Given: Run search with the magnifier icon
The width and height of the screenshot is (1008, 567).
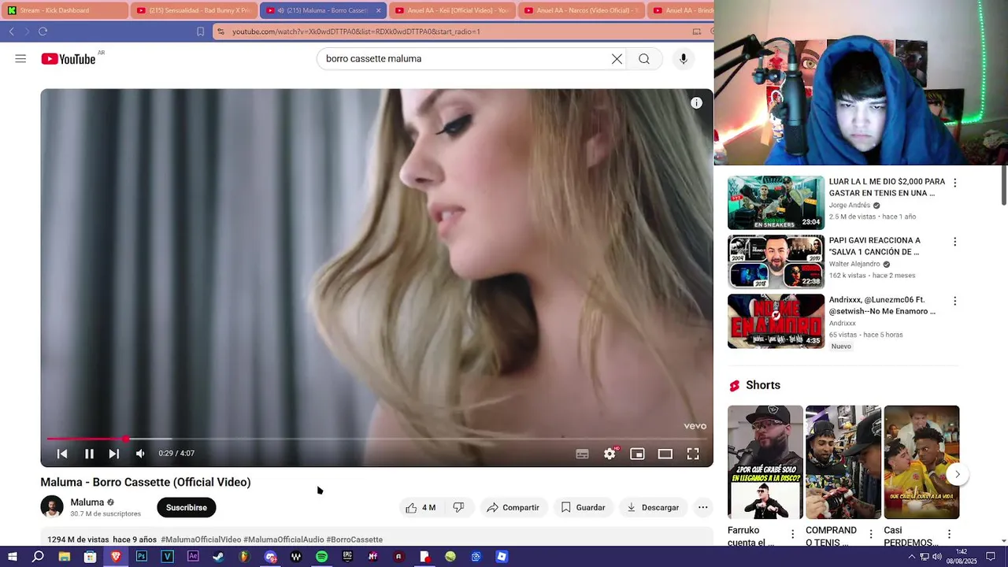Looking at the screenshot, I should click(644, 59).
